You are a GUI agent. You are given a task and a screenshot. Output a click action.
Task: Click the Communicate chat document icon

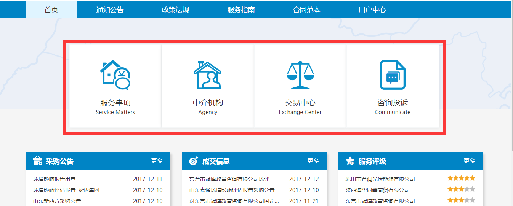click(x=392, y=75)
